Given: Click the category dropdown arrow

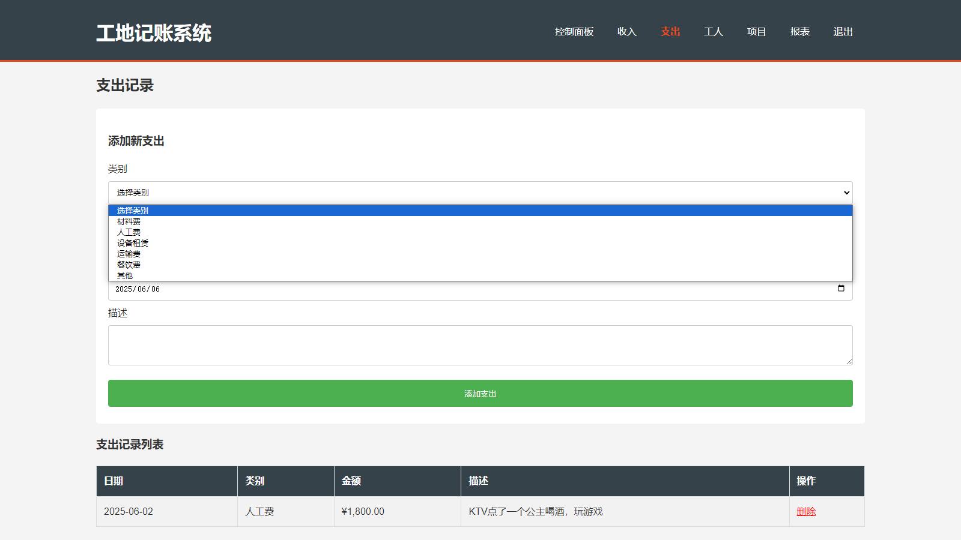Looking at the screenshot, I should 846,193.
